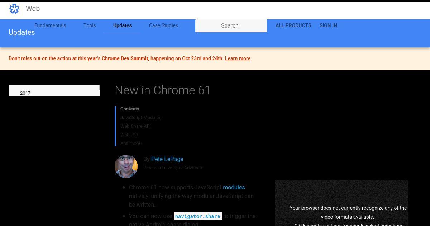Jump to Web Share API in contents
Viewport: 430px width, 226px height.
click(x=135, y=126)
